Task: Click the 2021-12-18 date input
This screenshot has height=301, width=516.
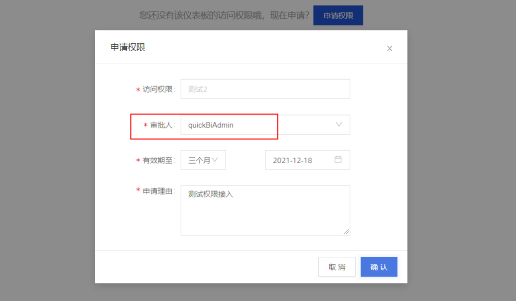Action: (299, 160)
